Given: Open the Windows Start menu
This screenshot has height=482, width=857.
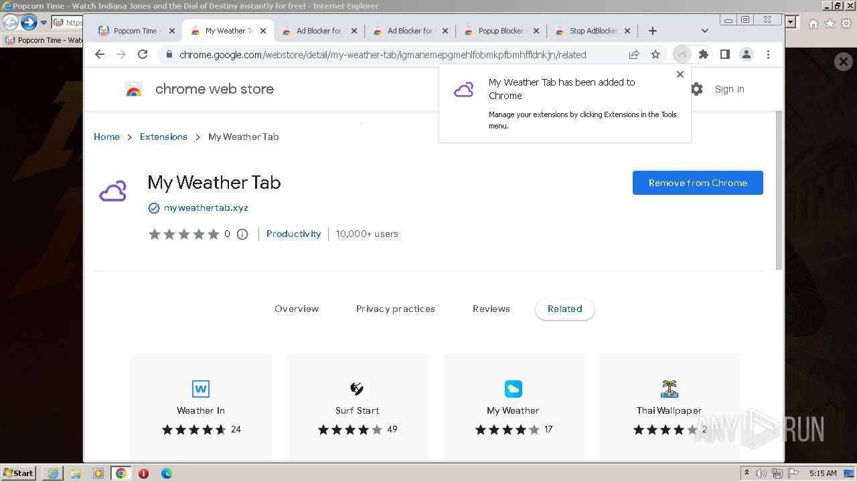Looking at the screenshot, I should (19, 473).
